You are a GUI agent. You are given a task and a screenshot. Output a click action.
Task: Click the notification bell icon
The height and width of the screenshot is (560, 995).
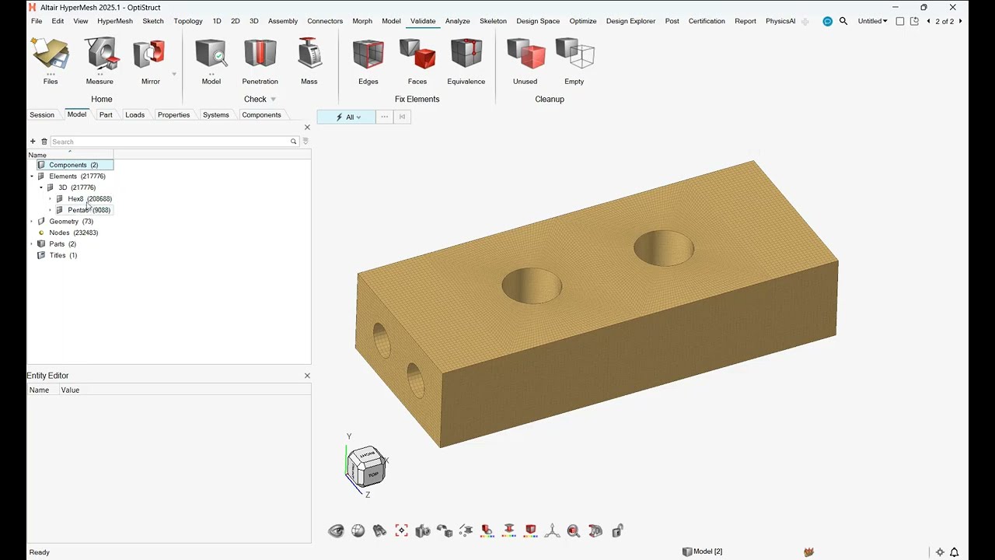coord(954,552)
